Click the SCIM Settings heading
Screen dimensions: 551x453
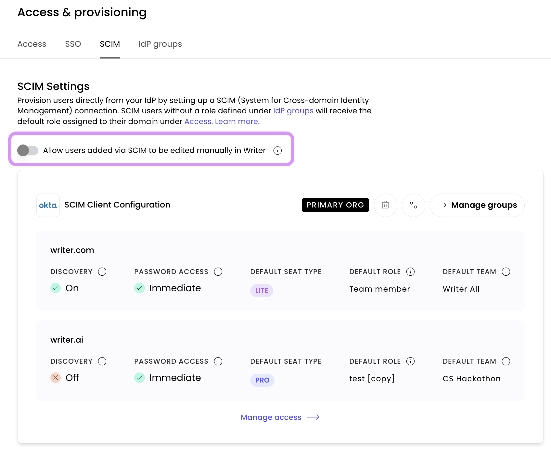point(53,86)
